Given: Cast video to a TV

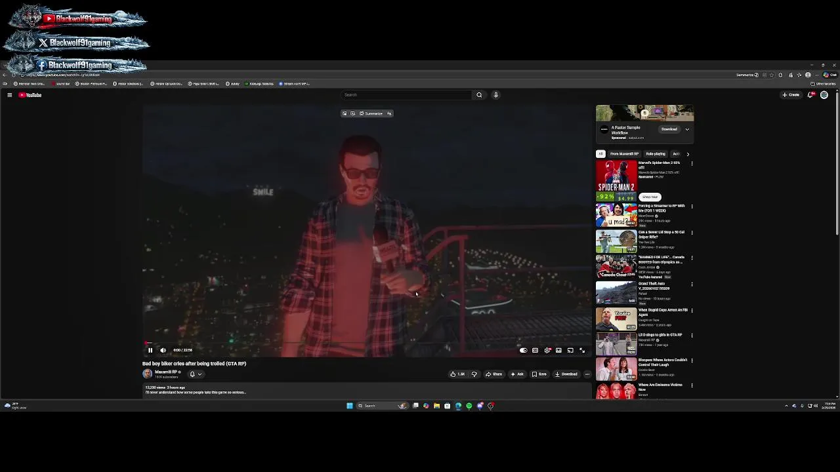Looking at the screenshot, I should coord(570,350).
